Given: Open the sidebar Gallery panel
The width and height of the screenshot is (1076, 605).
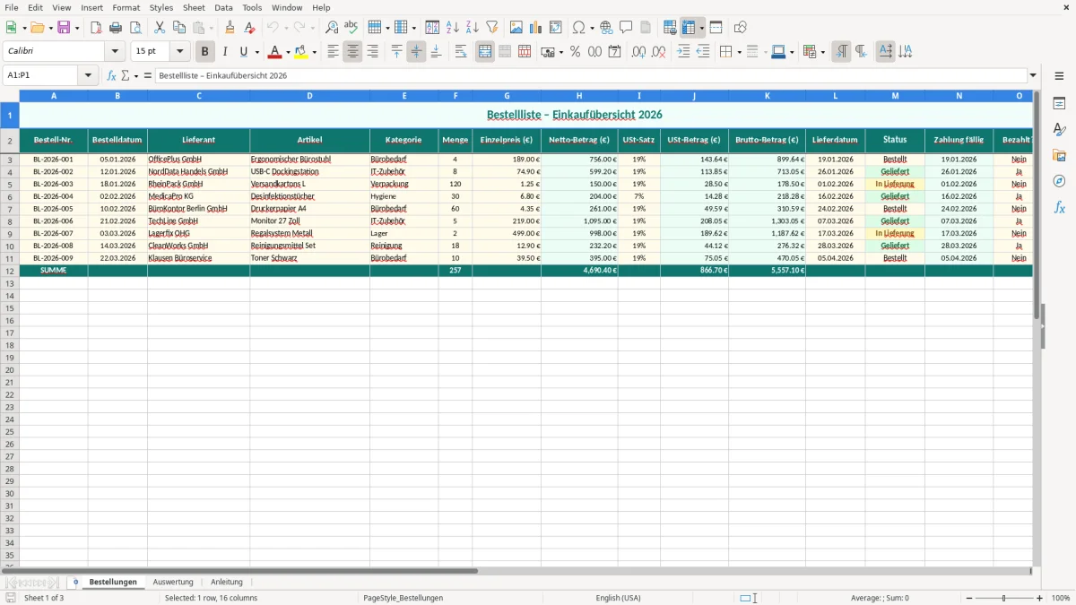Looking at the screenshot, I should tap(1059, 156).
